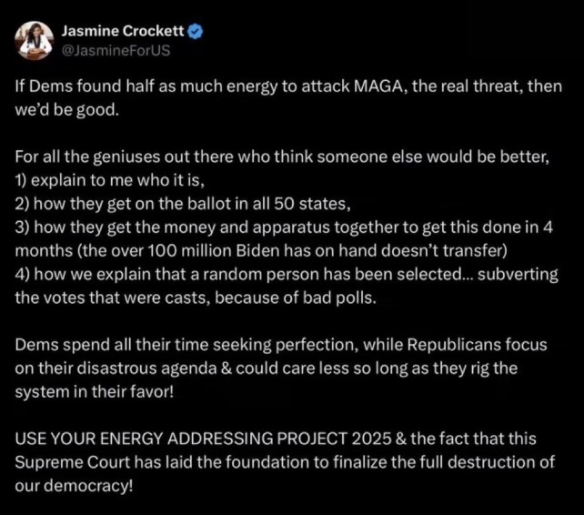Visit the @JasmineForUS handle link
The width and height of the screenshot is (584, 515).
(x=116, y=50)
